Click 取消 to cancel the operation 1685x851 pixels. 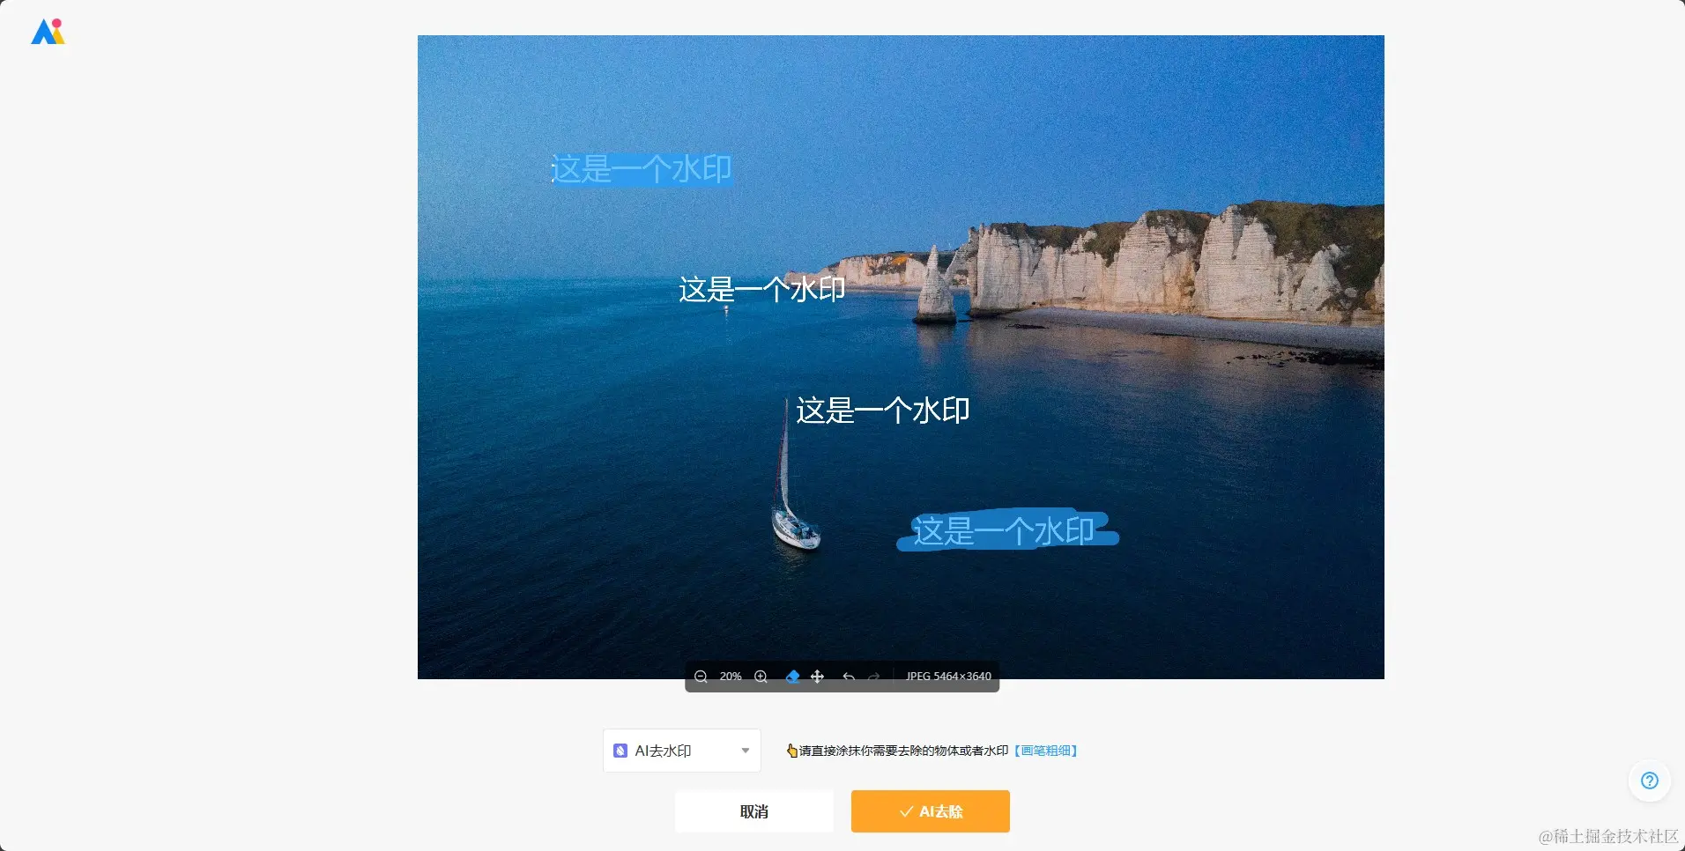(x=753, y=811)
